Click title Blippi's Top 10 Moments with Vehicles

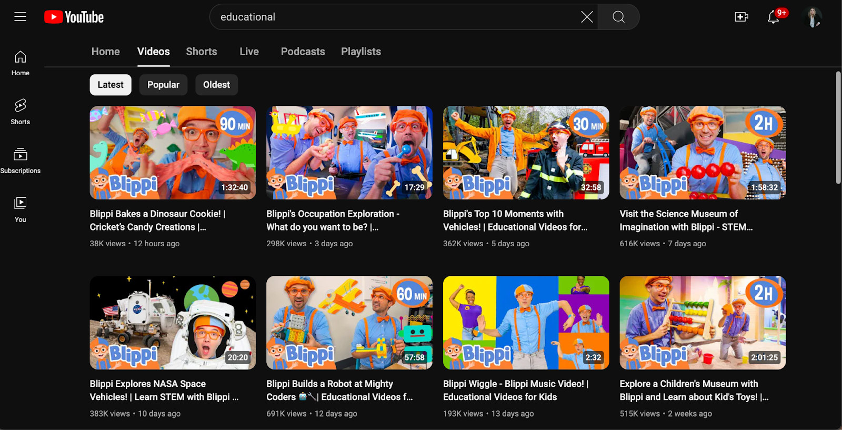pyautogui.click(x=515, y=221)
